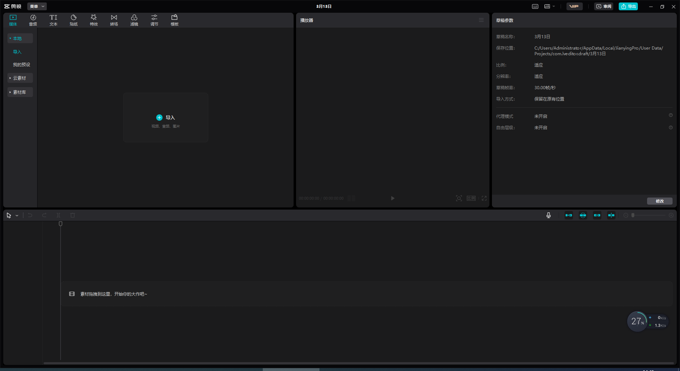Open the 菜单 dropdown menu

pos(37,6)
